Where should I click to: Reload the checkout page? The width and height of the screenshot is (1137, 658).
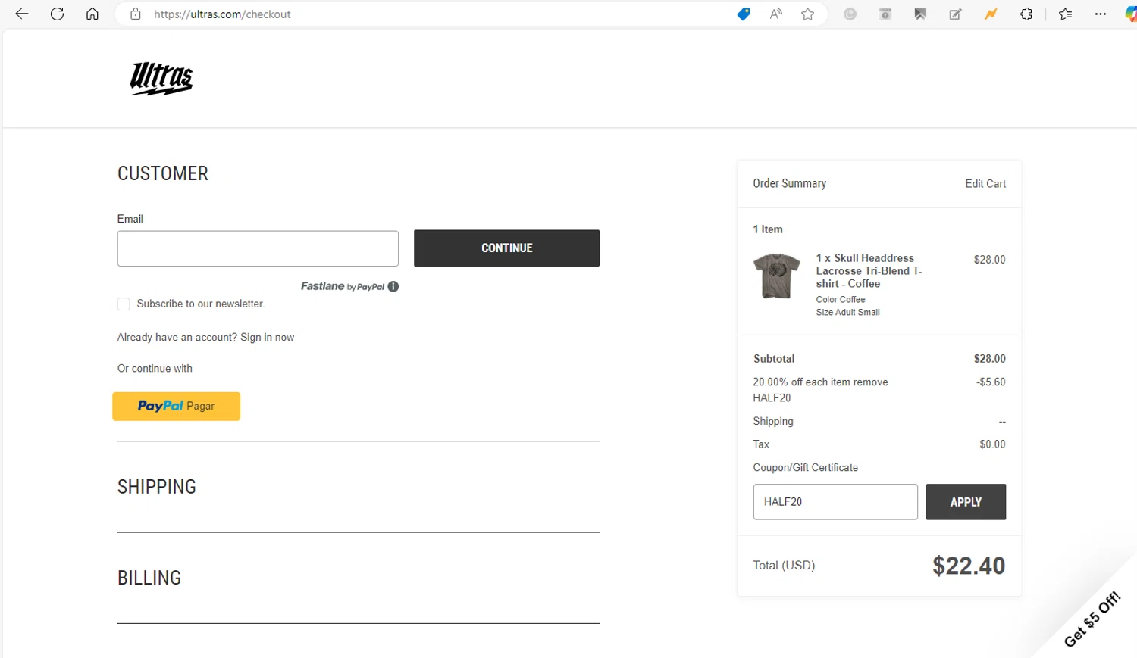point(57,14)
